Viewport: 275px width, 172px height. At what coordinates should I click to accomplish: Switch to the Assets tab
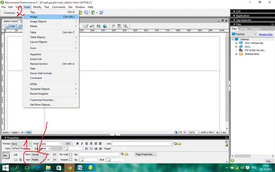pyautogui.click(x=244, y=28)
